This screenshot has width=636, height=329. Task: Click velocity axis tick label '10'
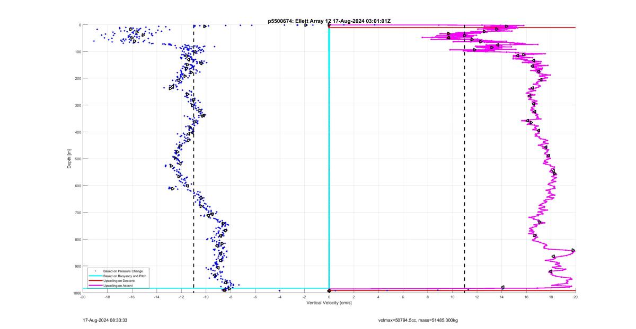pyautogui.click(x=452, y=297)
